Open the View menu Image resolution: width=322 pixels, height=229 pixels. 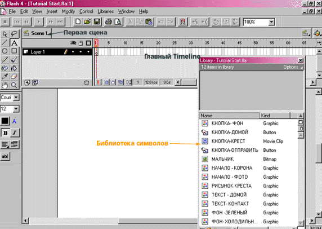(37, 11)
